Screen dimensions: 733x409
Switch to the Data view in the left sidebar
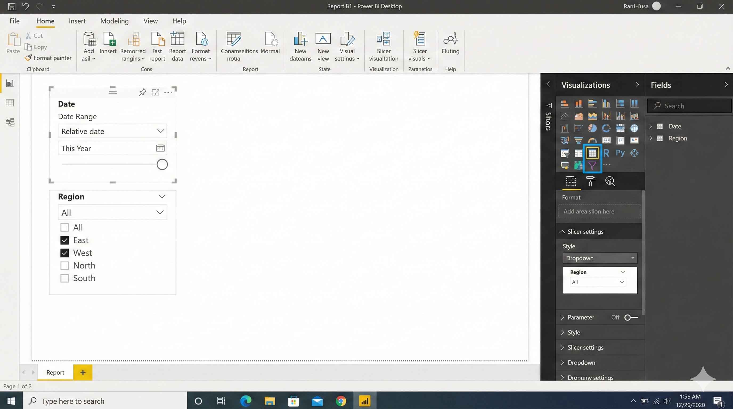click(10, 103)
